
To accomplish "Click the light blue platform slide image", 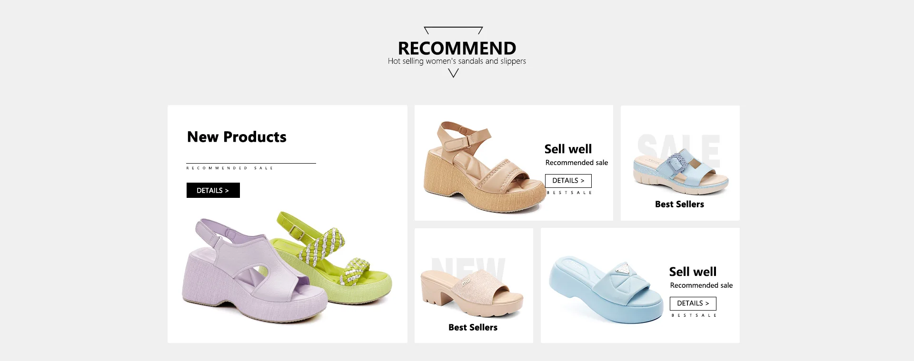I will pos(606,290).
